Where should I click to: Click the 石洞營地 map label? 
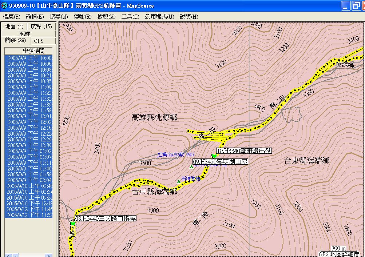click(x=191, y=178)
